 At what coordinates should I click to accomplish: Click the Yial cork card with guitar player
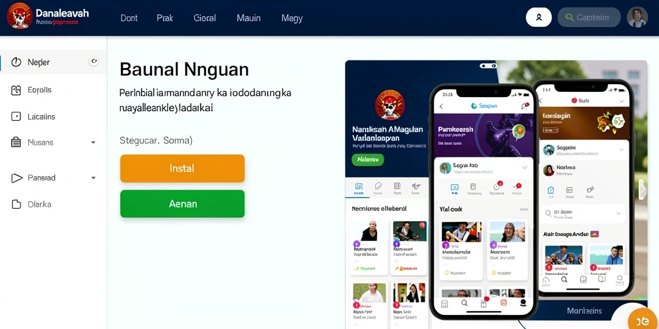point(461,250)
